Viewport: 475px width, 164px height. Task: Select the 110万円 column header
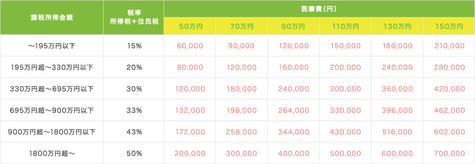click(x=345, y=26)
